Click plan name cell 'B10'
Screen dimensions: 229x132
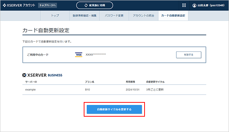[87, 90]
